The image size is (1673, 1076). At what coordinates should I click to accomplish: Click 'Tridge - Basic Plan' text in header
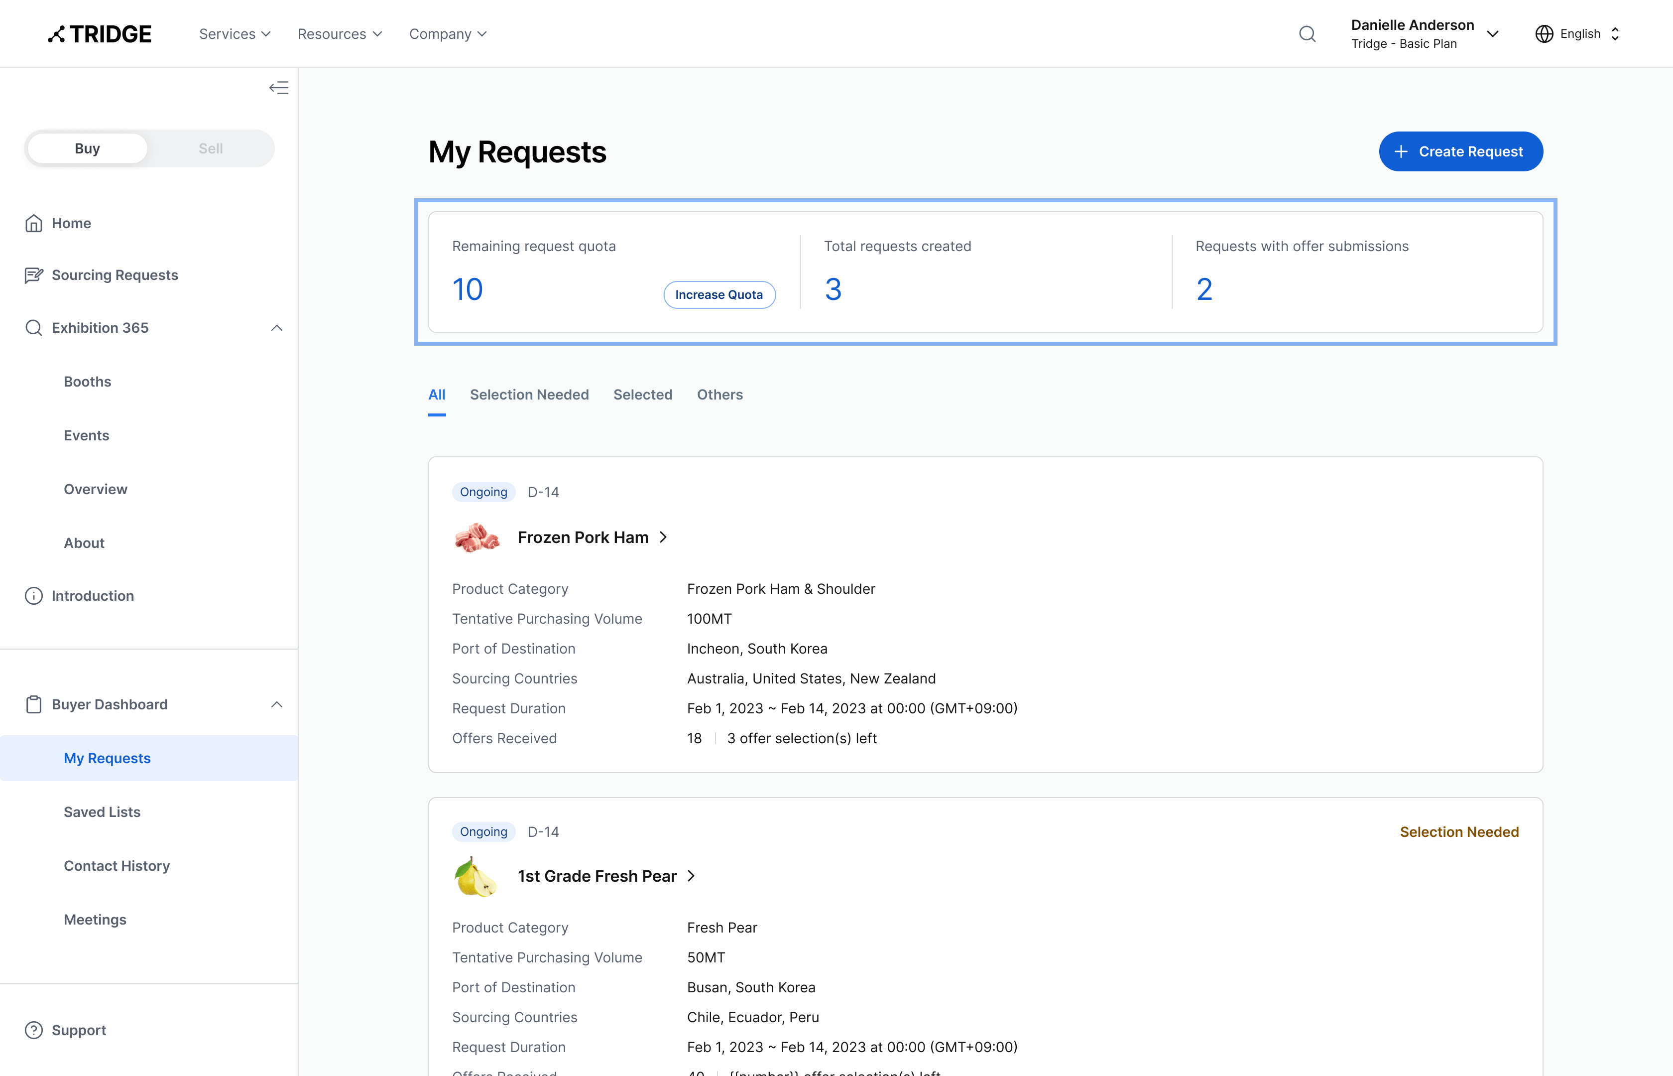click(1404, 43)
